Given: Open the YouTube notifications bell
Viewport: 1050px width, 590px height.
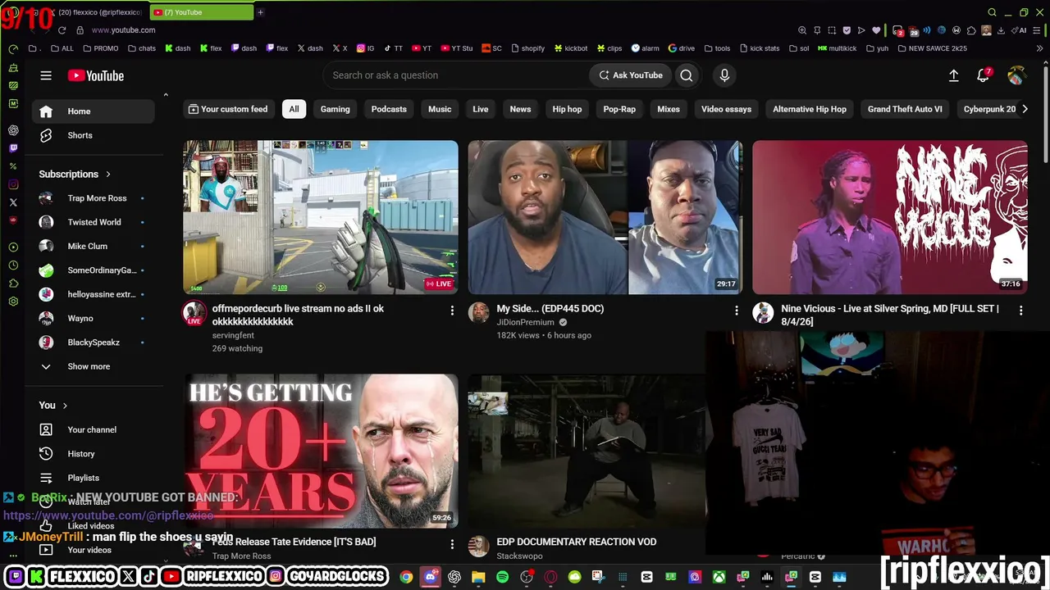Looking at the screenshot, I should (x=984, y=75).
